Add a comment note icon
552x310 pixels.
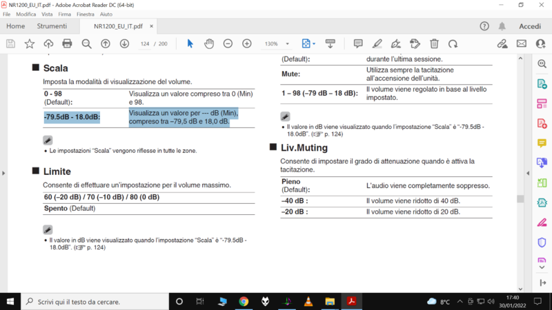(x=358, y=43)
